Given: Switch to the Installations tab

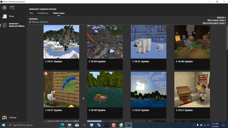Looking at the screenshot, I should pos(43,13).
